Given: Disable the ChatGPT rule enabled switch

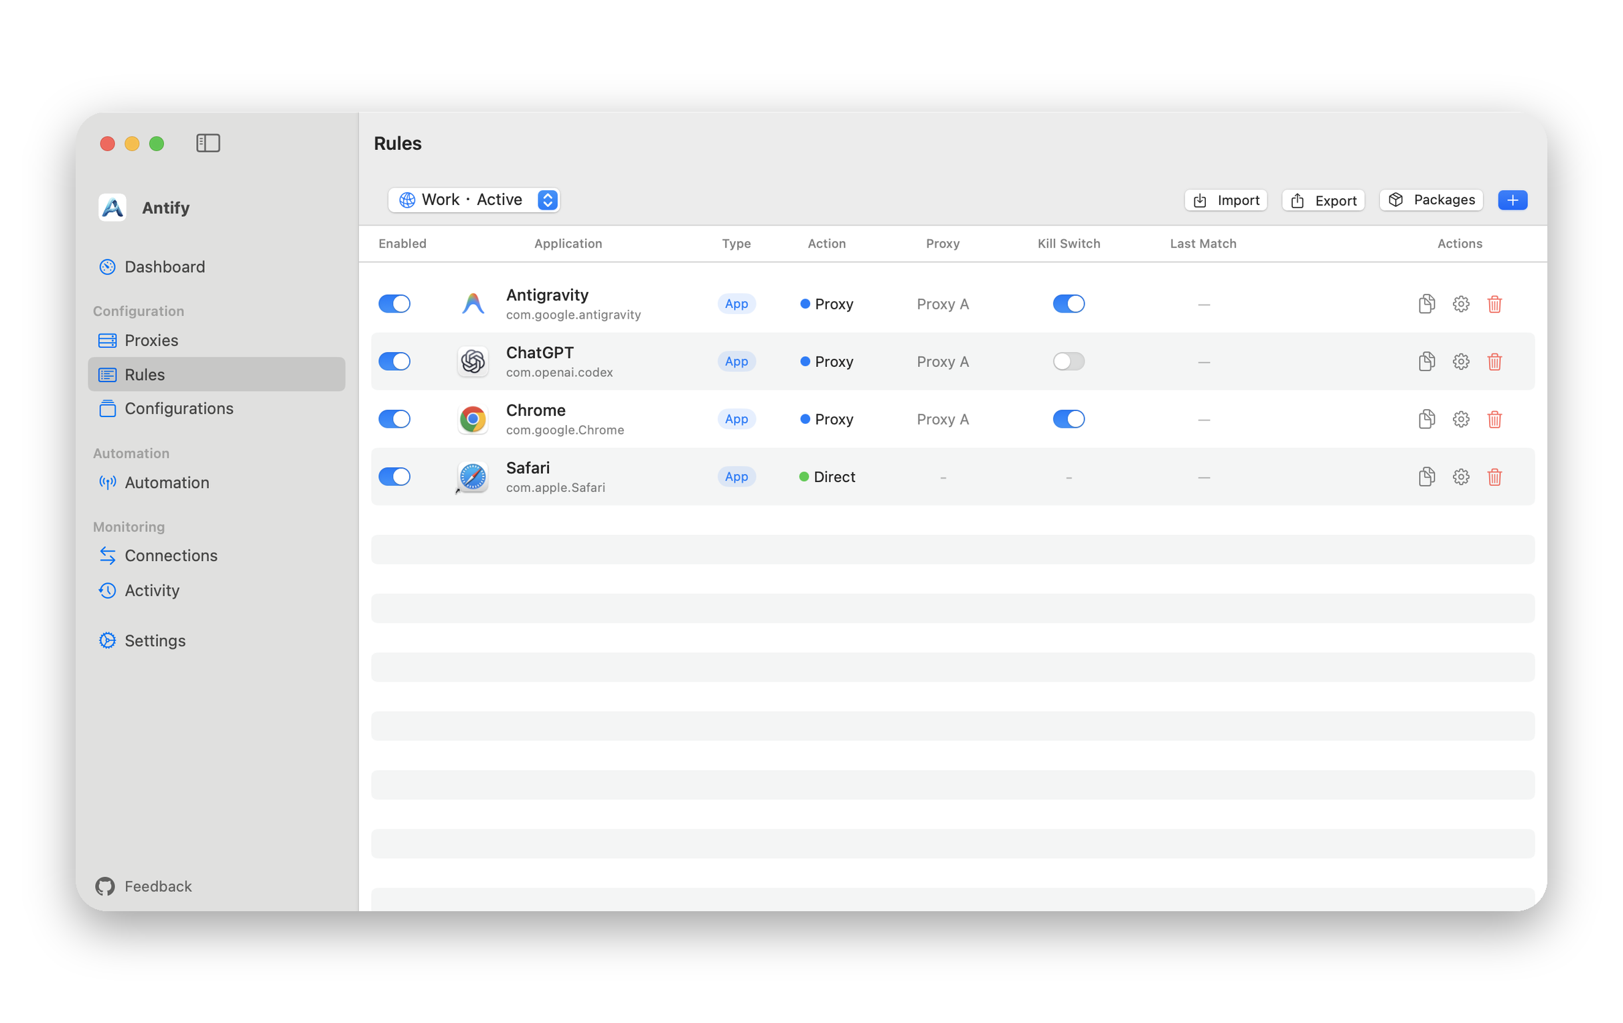Looking at the screenshot, I should coord(394,362).
